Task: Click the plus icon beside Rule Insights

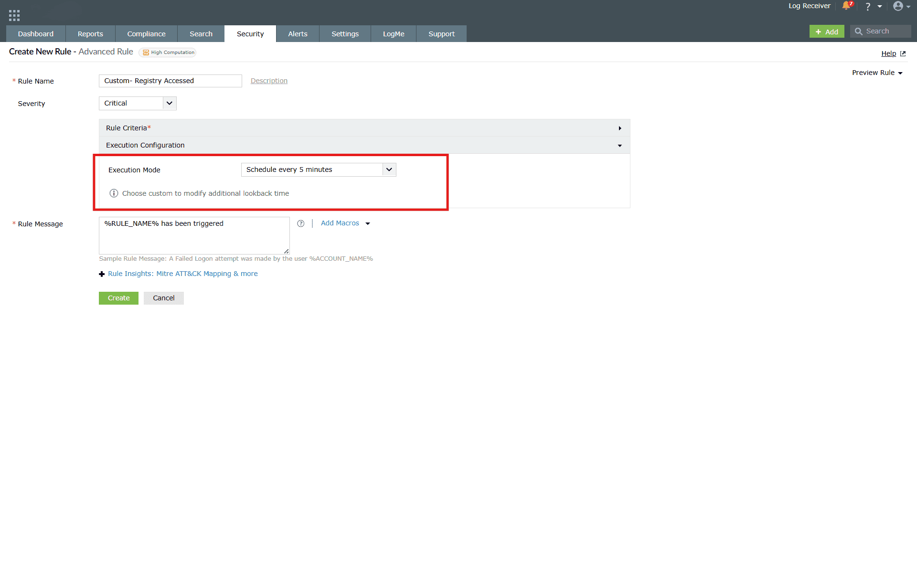Action: pos(102,274)
